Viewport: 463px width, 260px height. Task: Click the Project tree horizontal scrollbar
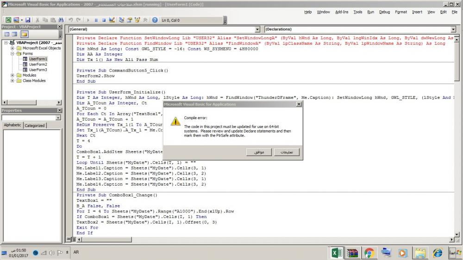(x=31, y=102)
